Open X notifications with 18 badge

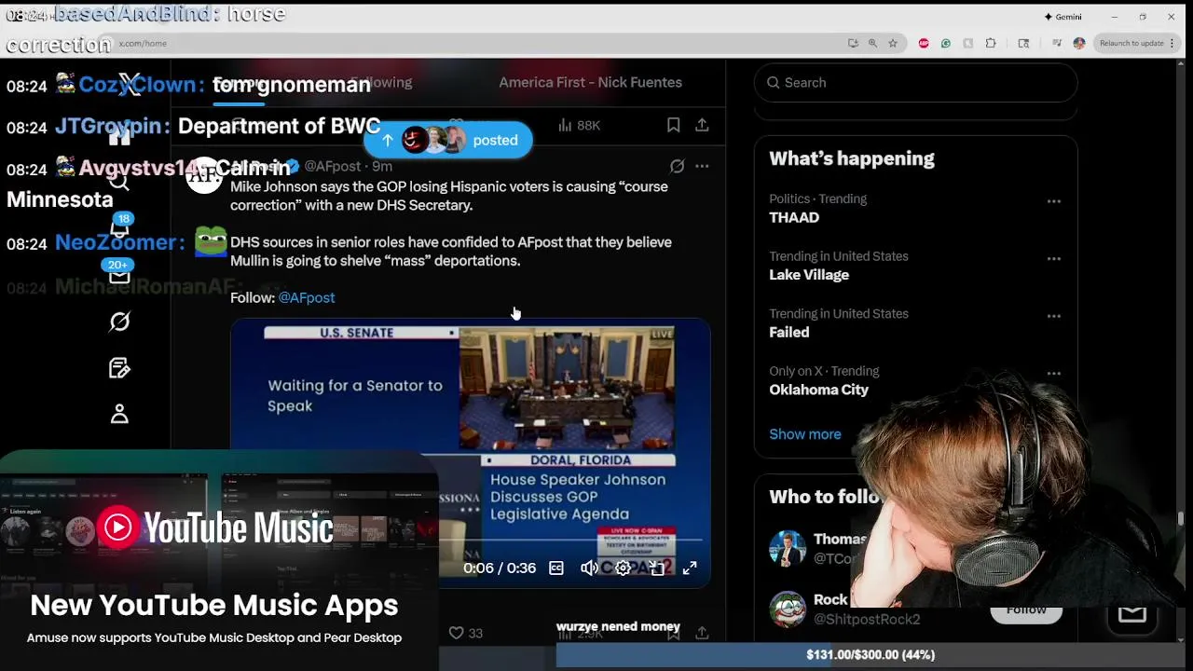pos(119,227)
